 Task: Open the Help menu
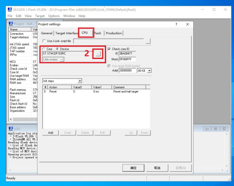coord(82,16)
